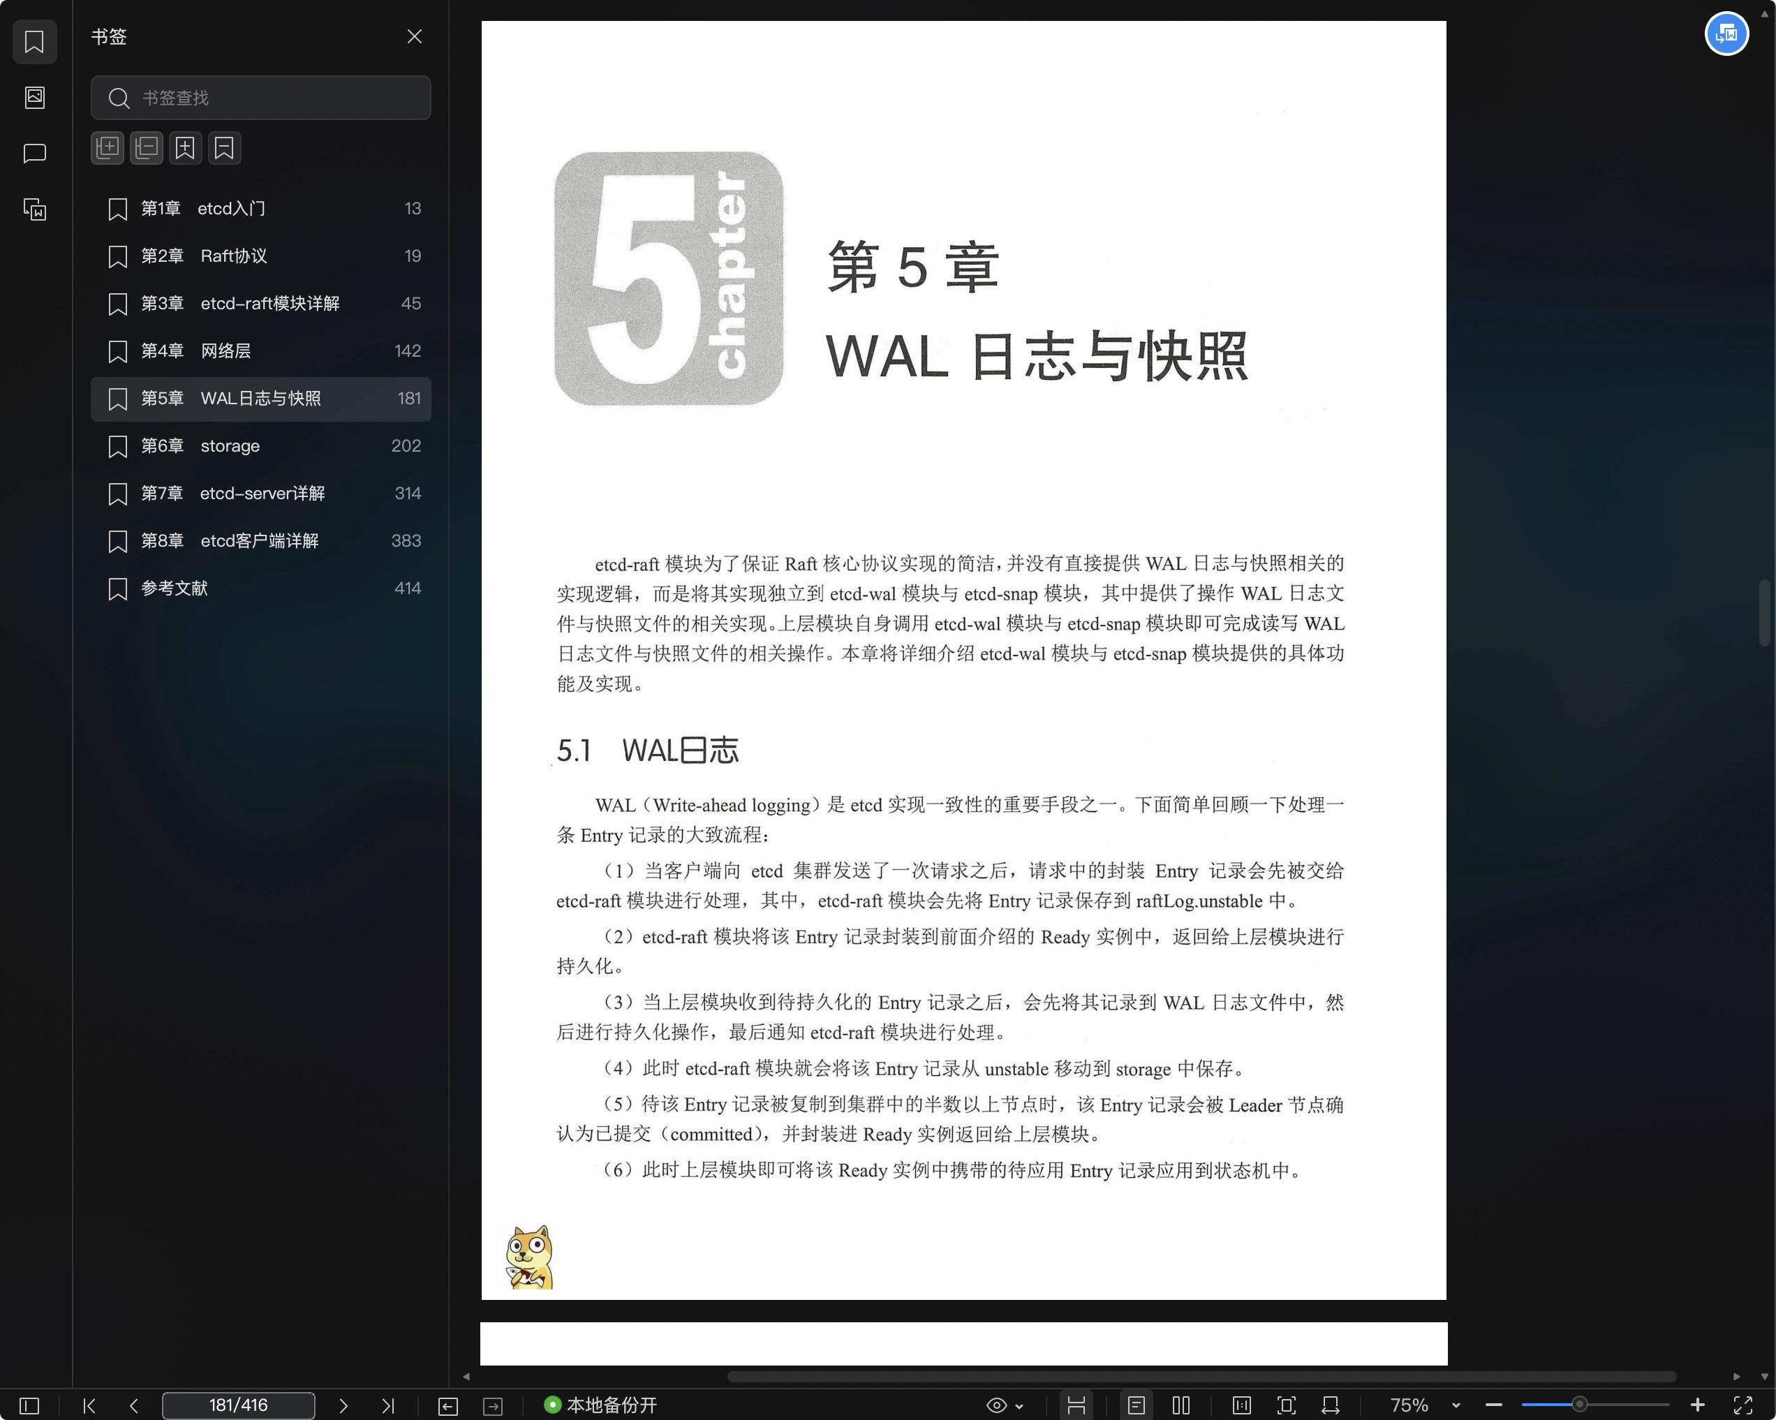This screenshot has width=1776, height=1420.
Task: Jump to bookmark 第2章 Raft协议
Action: tap(260, 256)
